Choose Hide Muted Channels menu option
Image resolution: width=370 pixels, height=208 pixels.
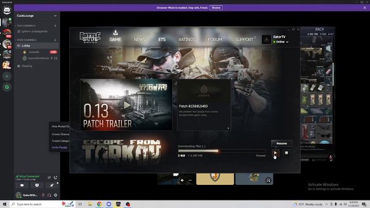(x=60, y=127)
